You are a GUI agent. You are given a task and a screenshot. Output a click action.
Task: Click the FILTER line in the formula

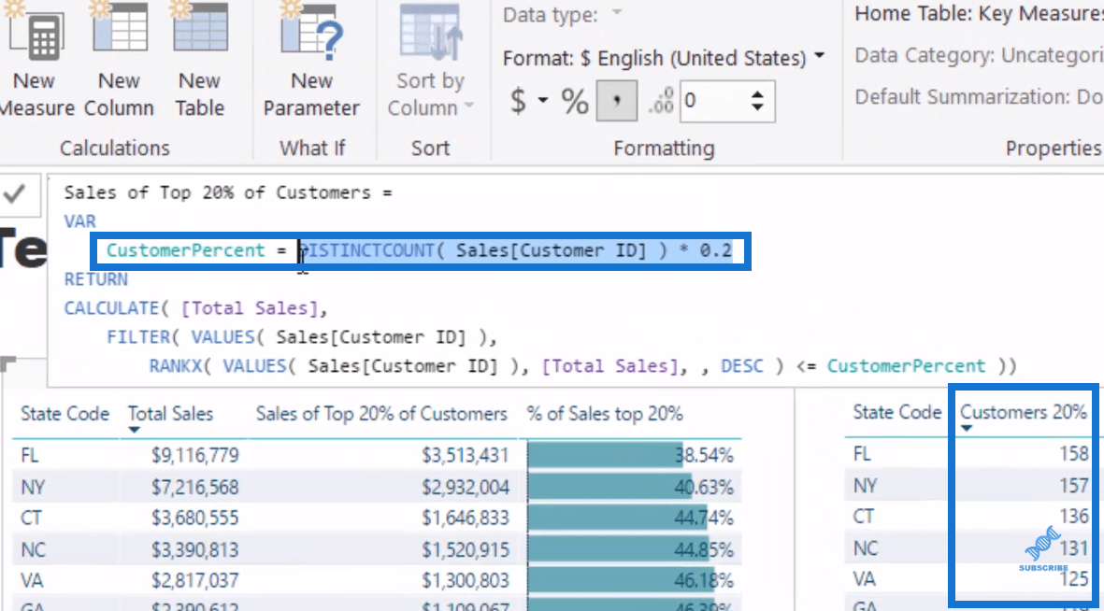302,337
